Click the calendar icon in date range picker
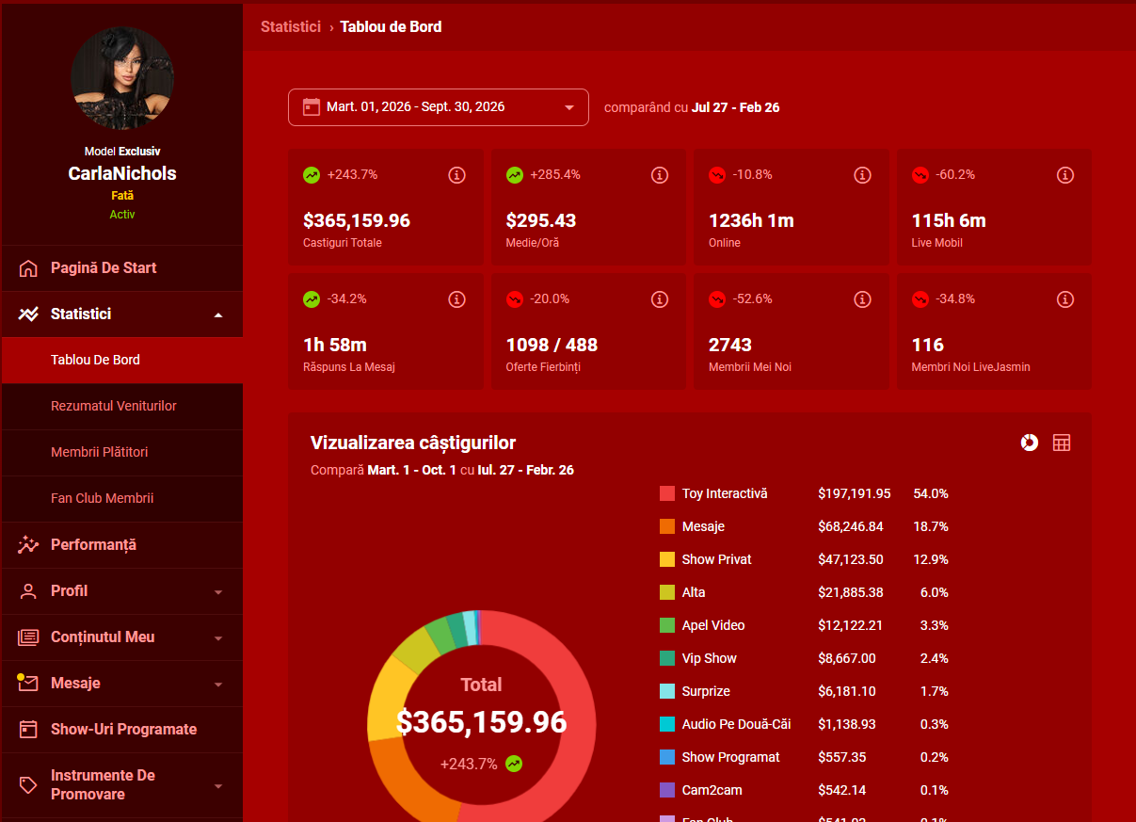 coord(312,107)
